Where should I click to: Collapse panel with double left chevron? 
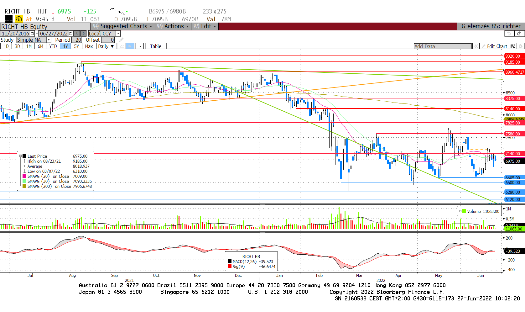[476, 46]
